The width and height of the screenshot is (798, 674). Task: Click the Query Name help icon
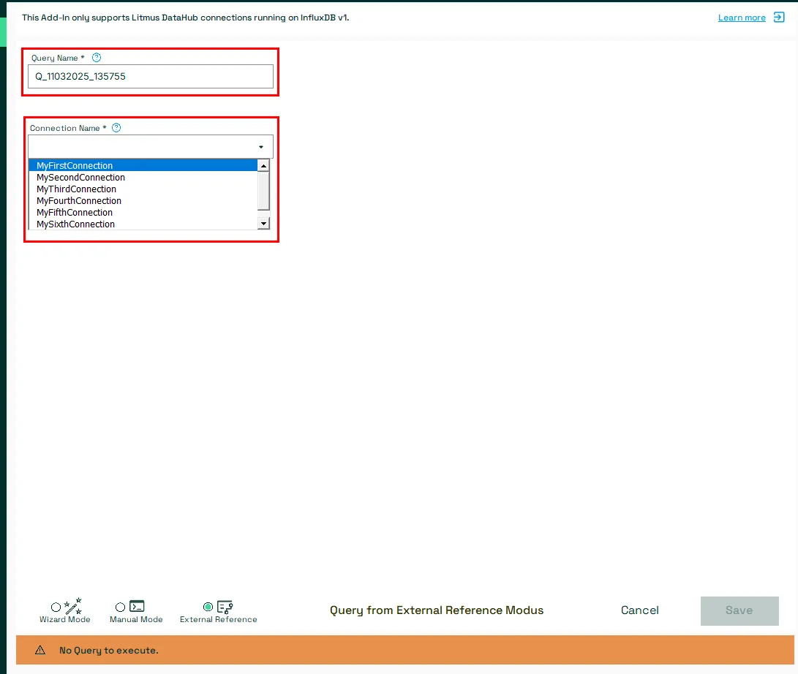point(97,58)
